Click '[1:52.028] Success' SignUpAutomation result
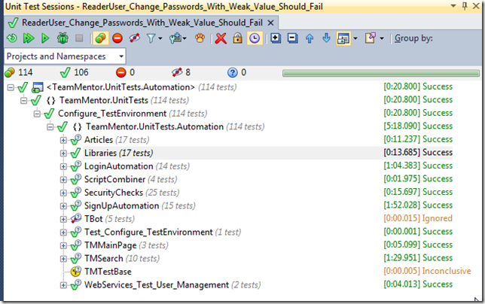The width and height of the screenshot is (485, 304). click(418, 205)
